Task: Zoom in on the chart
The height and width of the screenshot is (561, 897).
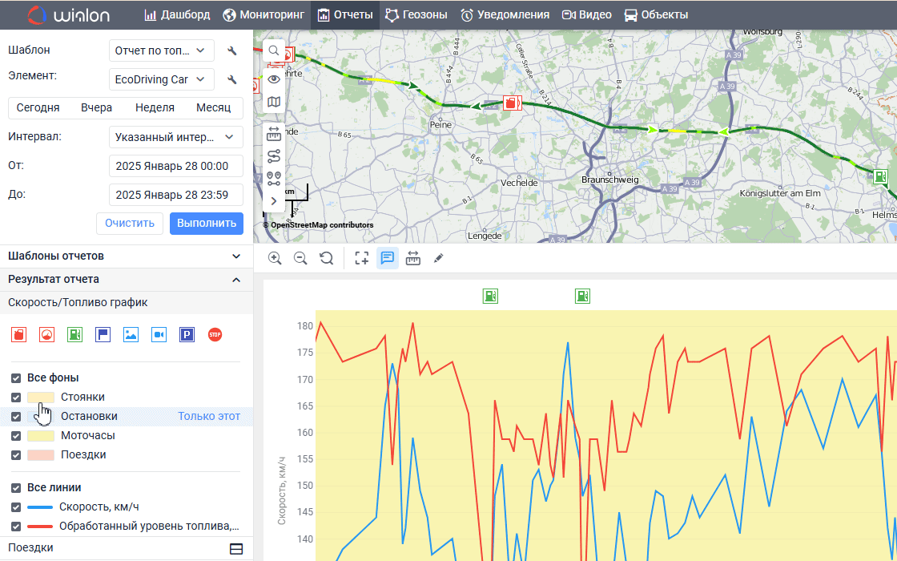Action: [x=275, y=258]
